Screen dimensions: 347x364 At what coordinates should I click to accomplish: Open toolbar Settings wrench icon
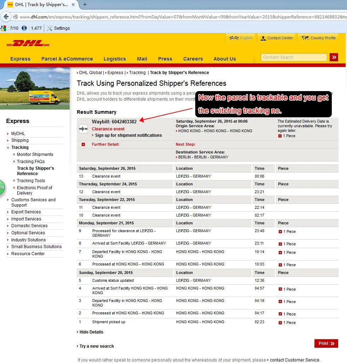point(49,28)
